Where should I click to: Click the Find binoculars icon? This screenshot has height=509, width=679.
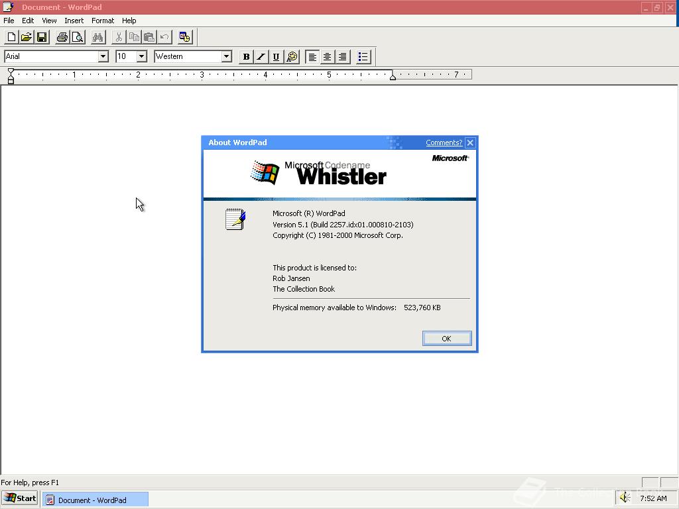(98, 37)
